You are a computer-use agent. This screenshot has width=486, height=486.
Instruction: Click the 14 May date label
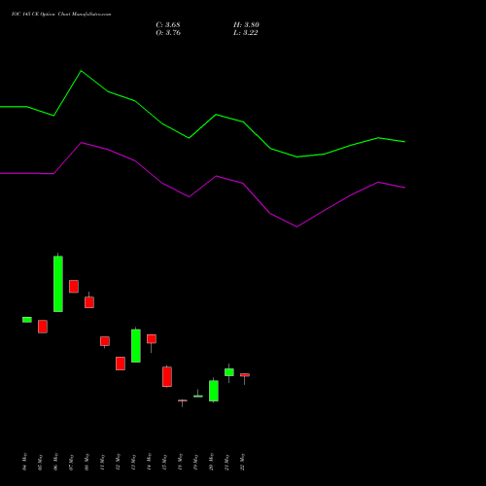tap(150, 462)
